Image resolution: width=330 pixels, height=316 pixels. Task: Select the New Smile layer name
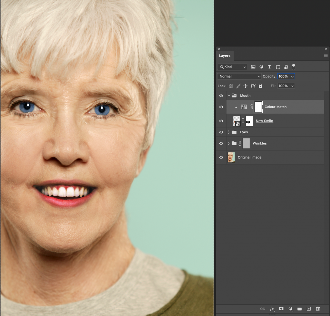264,121
